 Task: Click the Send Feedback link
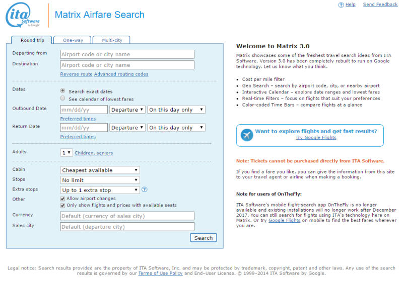click(x=380, y=5)
